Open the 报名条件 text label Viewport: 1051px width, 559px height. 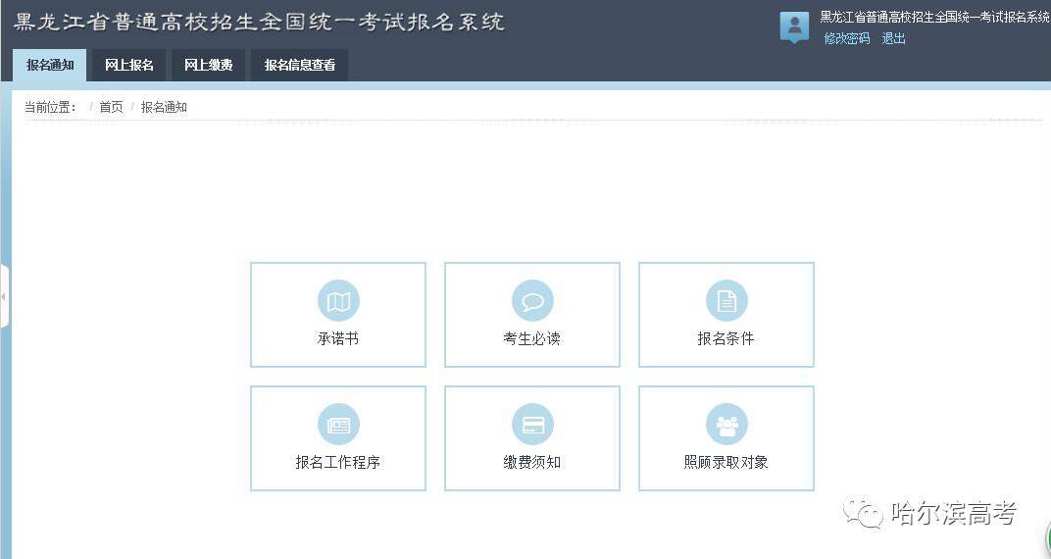[726, 338]
